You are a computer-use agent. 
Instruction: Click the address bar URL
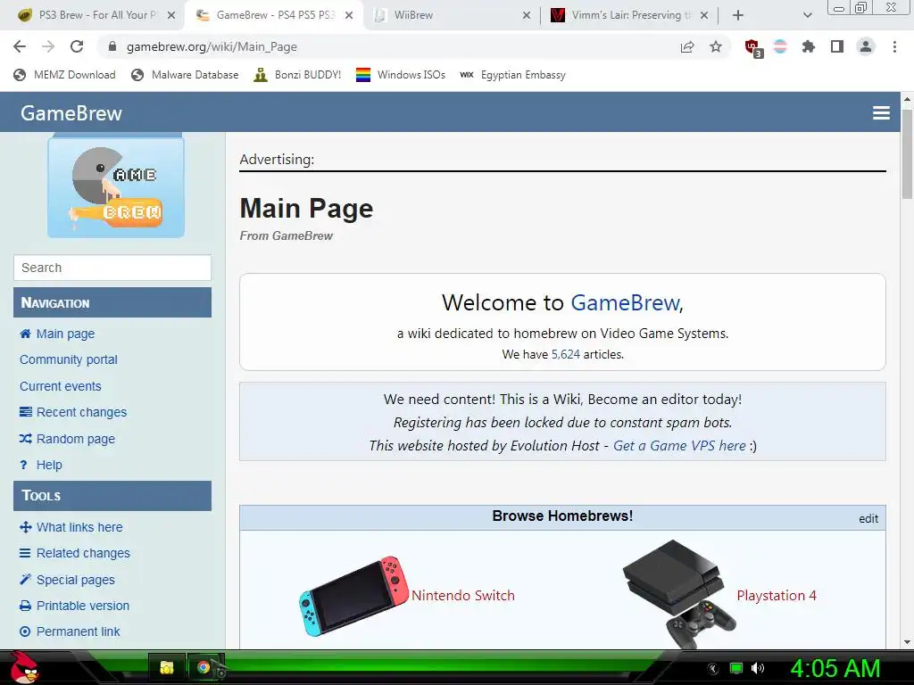pyautogui.click(x=212, y=46)
